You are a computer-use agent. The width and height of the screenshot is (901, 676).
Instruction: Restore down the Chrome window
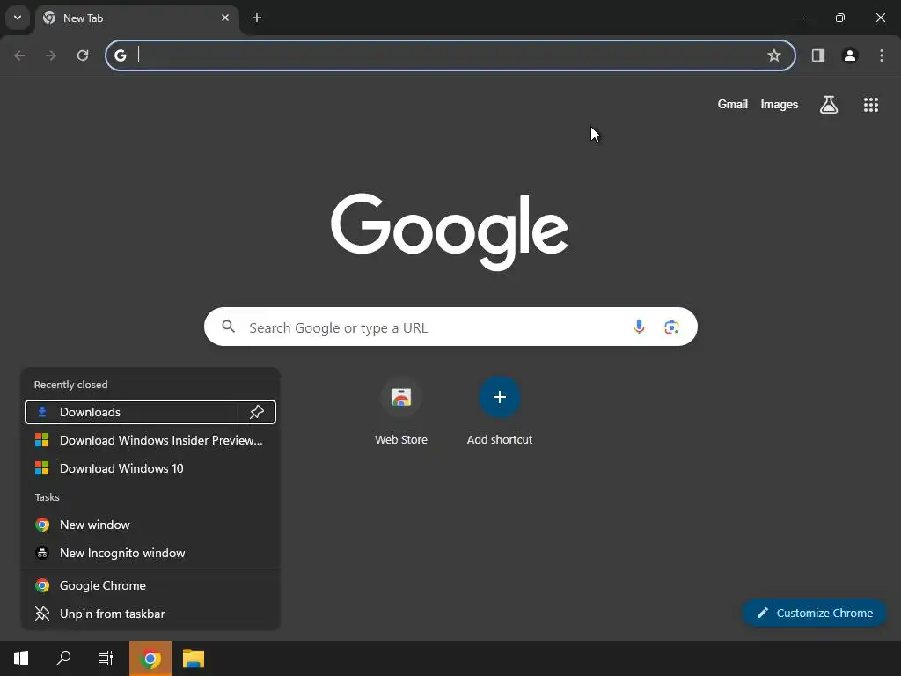(x=840, y=18)
